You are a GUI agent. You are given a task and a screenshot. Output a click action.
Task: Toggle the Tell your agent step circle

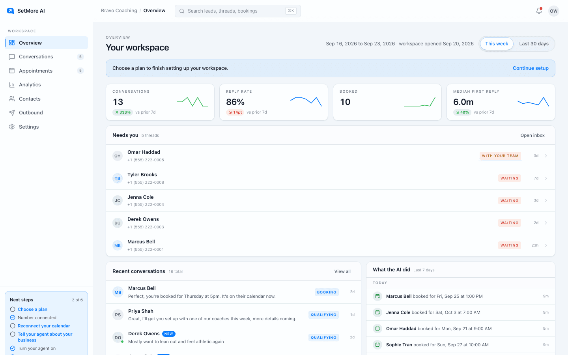pyautogui.click(x=13, y=334)
